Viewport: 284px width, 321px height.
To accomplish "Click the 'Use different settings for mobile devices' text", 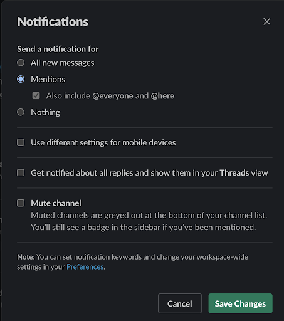I will (x=103, y=142).
